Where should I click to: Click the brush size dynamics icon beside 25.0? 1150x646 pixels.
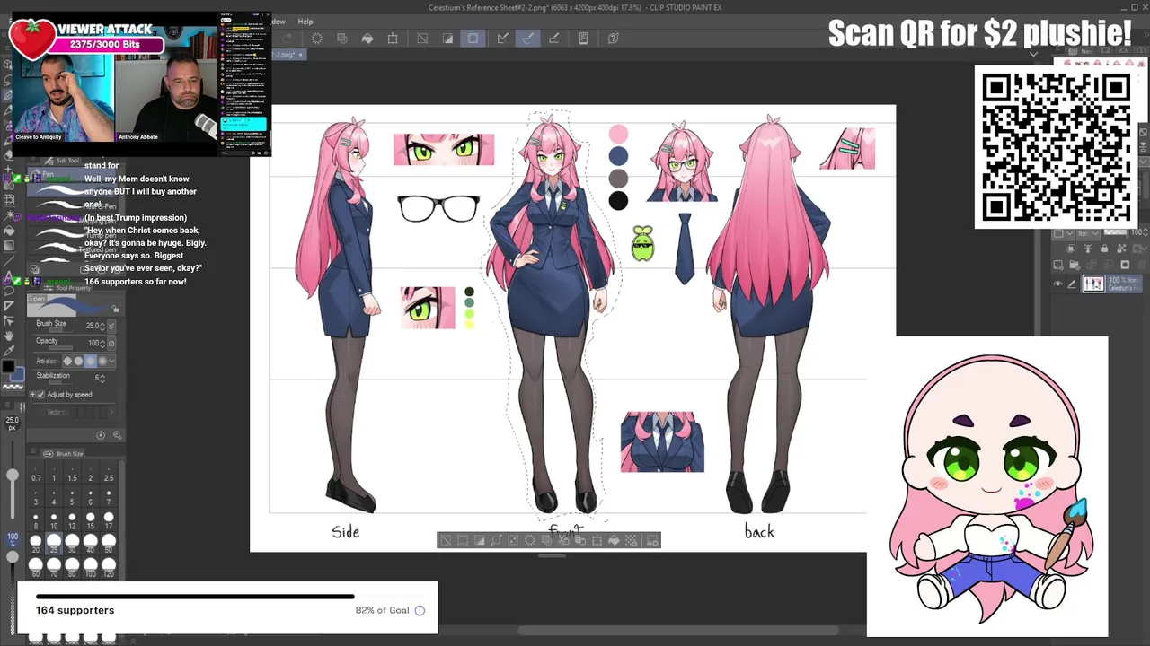click(x=111, y=326)
